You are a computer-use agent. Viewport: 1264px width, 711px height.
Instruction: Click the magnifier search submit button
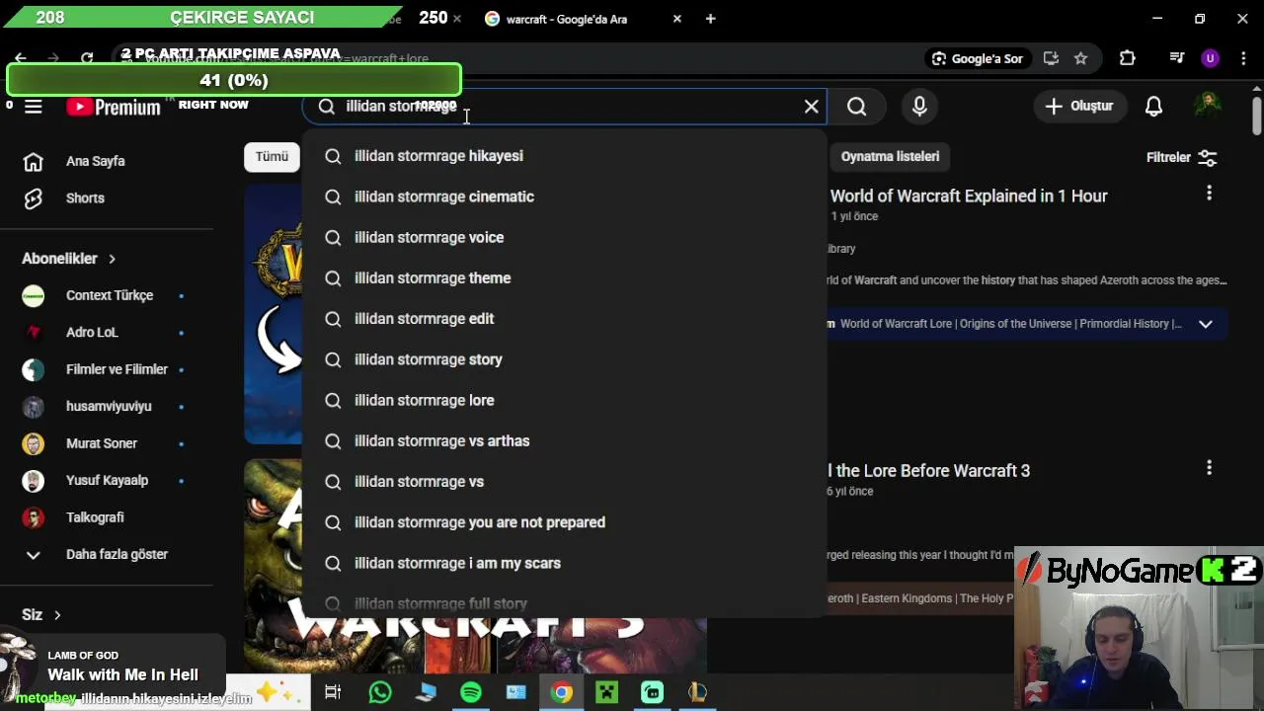click(857, 107)
